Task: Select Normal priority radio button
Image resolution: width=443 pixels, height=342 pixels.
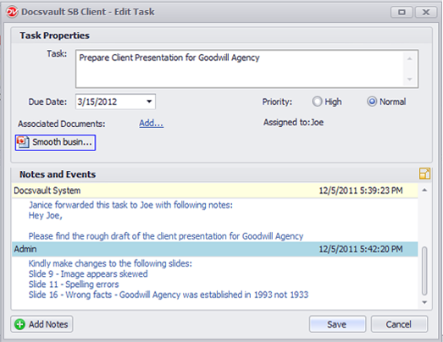Action: [372, 102]
